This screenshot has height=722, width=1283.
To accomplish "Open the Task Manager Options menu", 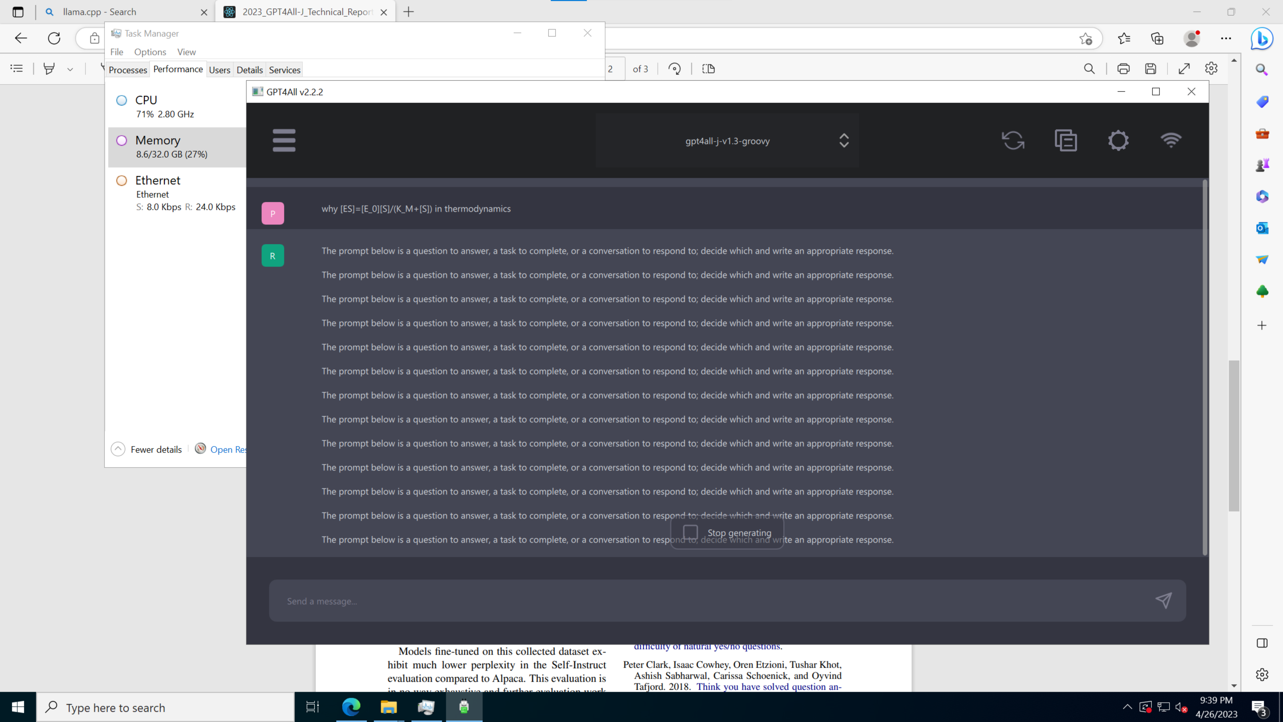I will pyautogui.click(x=150, y=52).
